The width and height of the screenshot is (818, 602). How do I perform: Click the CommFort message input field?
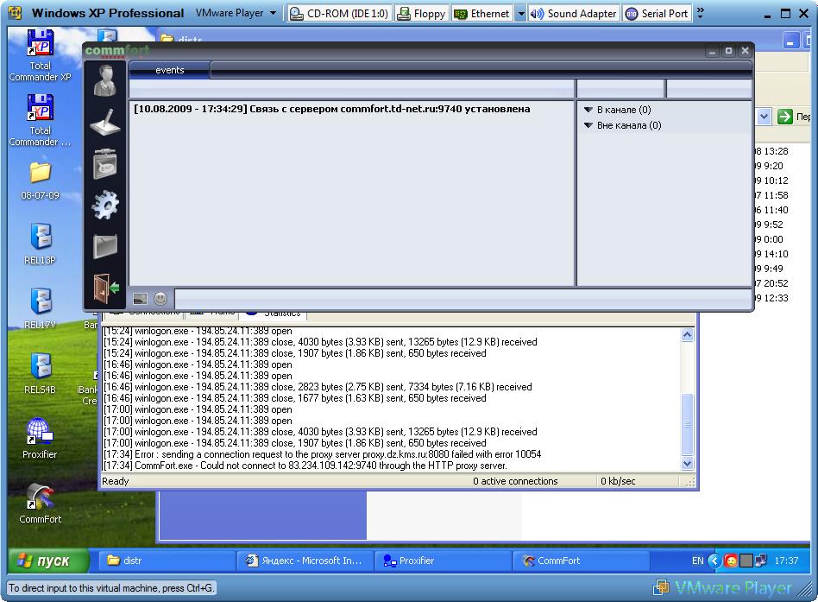tap(457, 299)
